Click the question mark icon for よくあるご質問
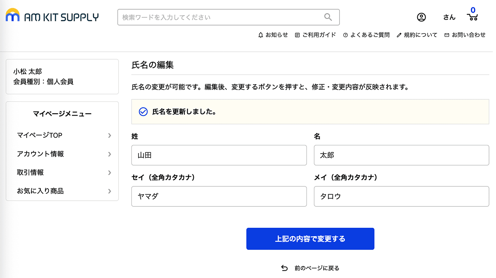The height and width of the screenshot is (278, 496). pyautogui.click(x=345, y=35)
